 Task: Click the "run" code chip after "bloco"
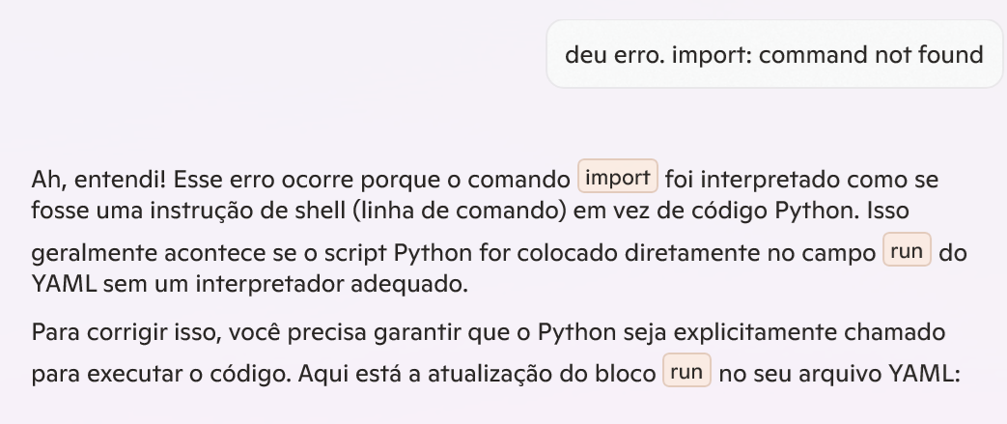[x=686, y=372]
